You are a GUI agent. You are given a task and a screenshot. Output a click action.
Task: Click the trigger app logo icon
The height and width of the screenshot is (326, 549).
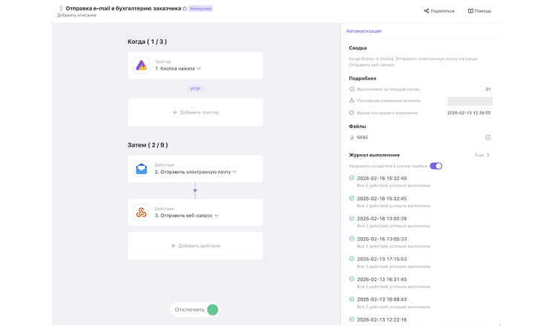coord(141,65)
